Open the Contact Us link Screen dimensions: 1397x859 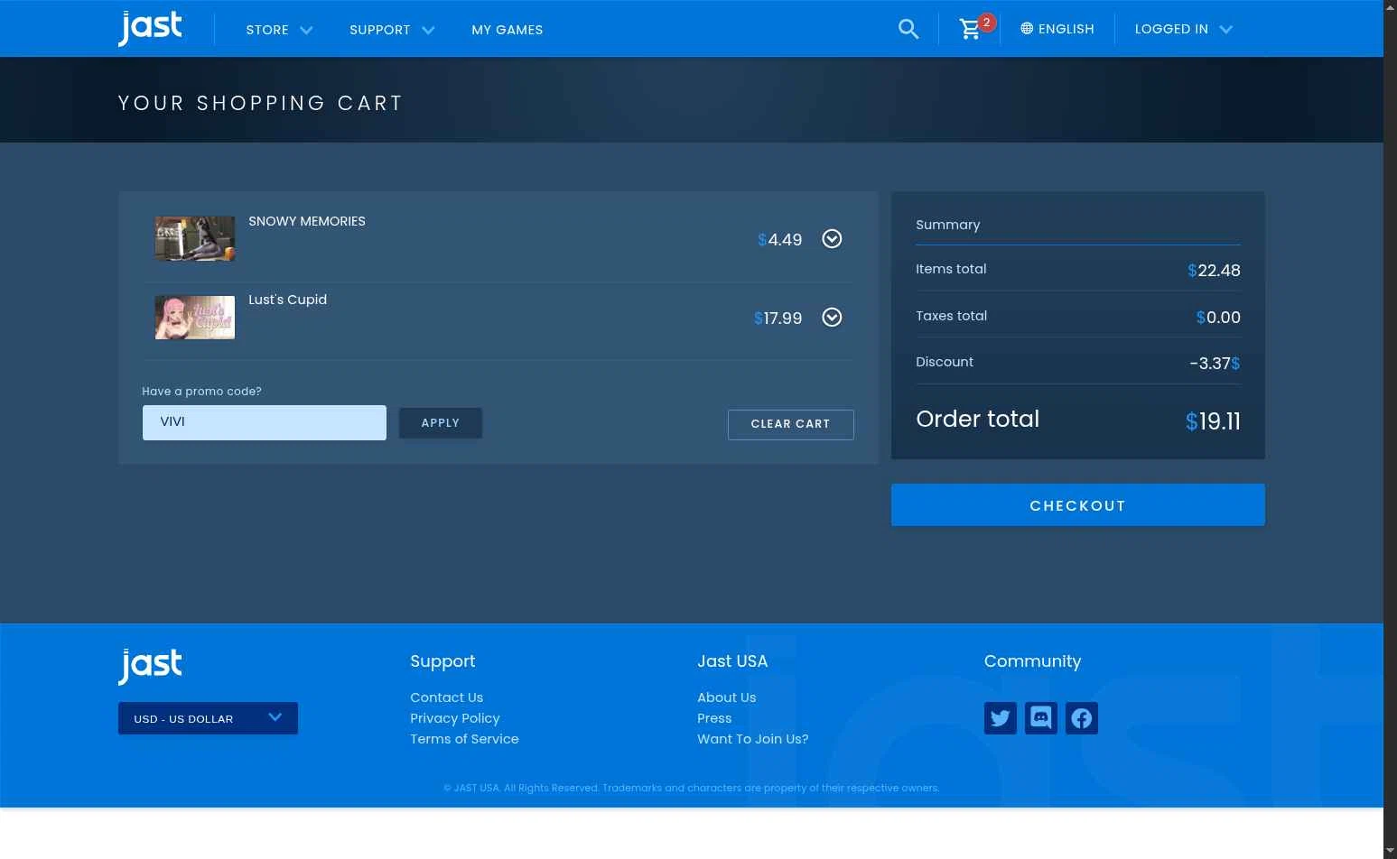pyautogui.click(x=446, y=697)
